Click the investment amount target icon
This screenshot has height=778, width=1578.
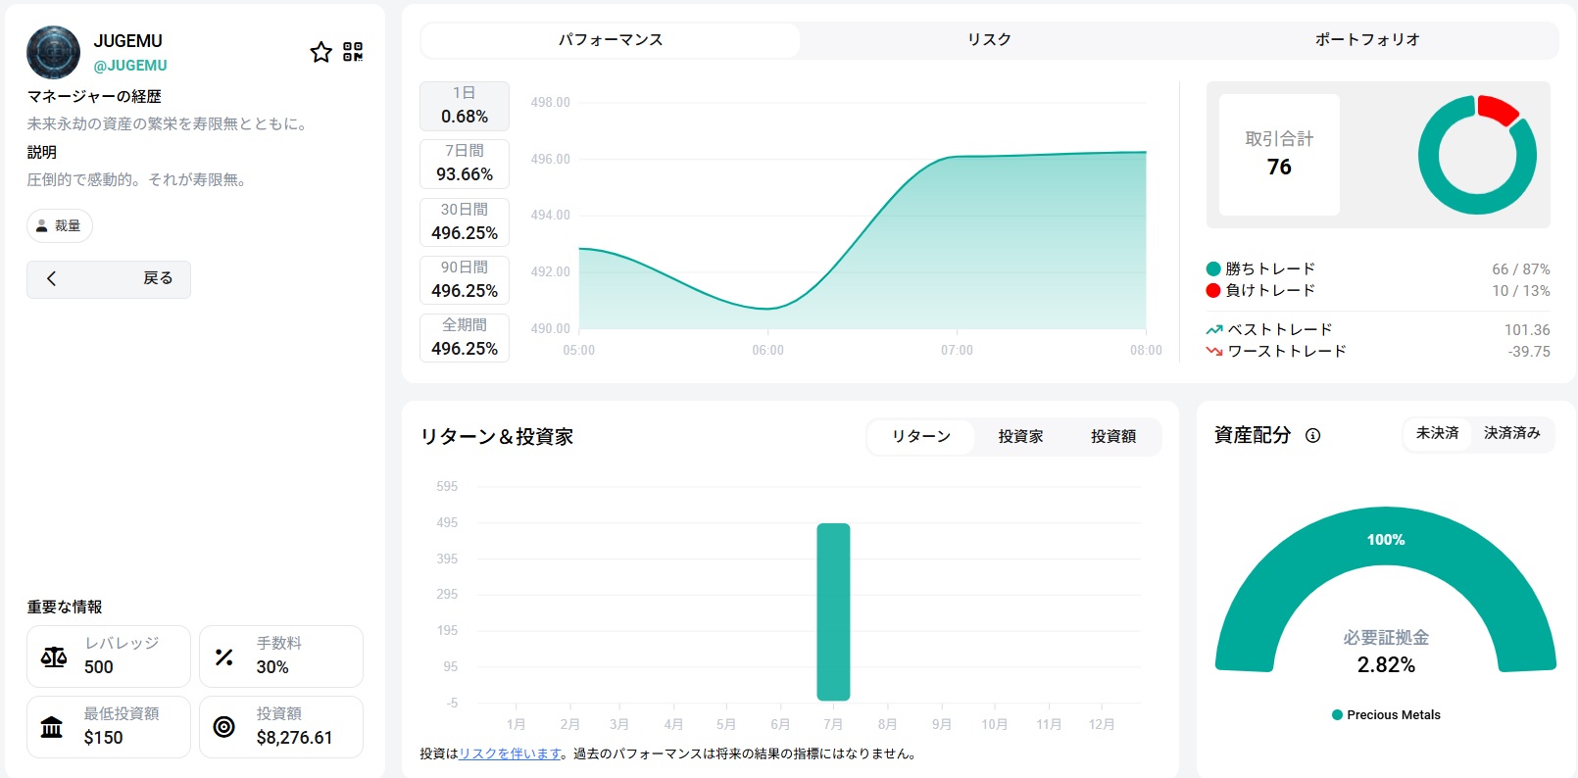[x=224, y=726]
